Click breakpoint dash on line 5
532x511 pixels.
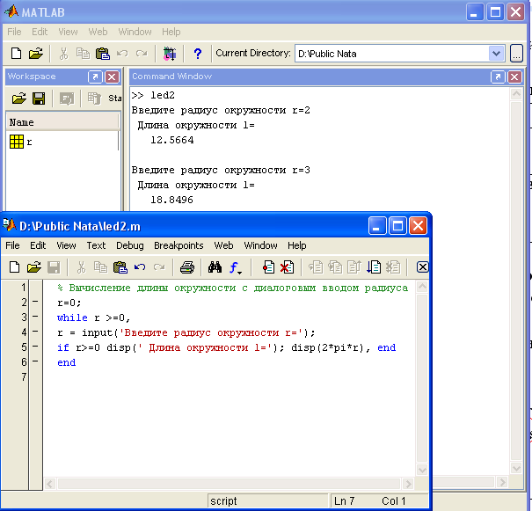(x=35, y=347)
